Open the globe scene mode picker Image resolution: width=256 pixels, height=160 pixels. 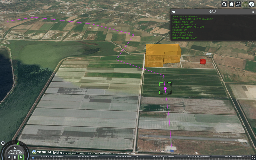(238, 4)
